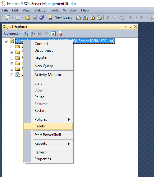This screenshot has width=154, height=177.
Task: Toggle the Object Explorer auto-hide pin
Action: pos(130,26)
